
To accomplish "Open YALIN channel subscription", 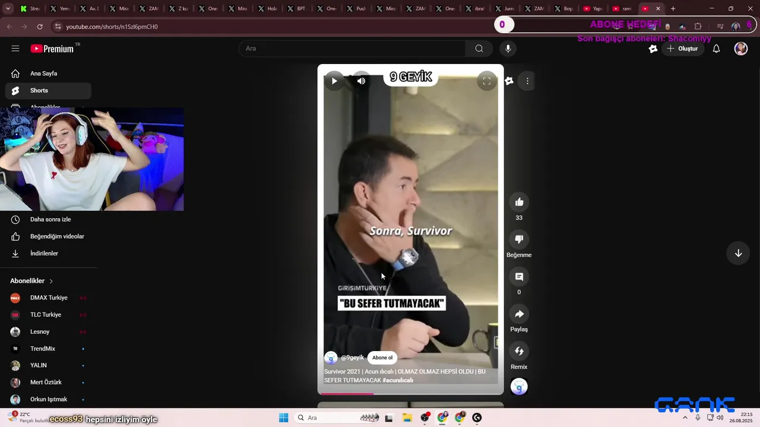I will click(48, 365).
